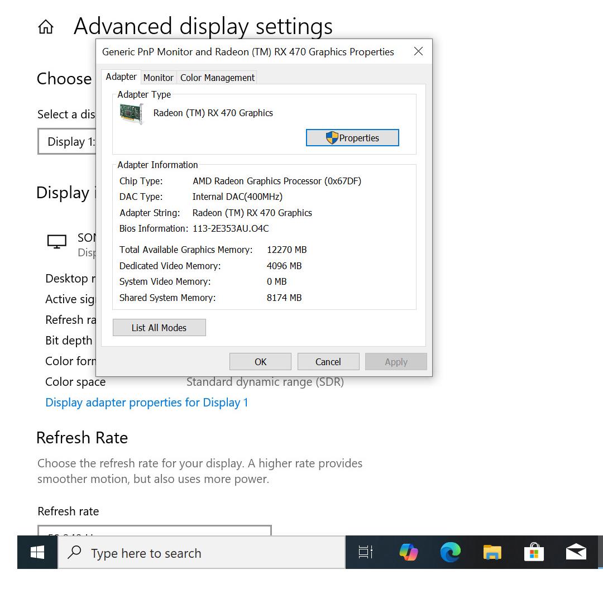Confirm the dialog with OK

[260, 362]
